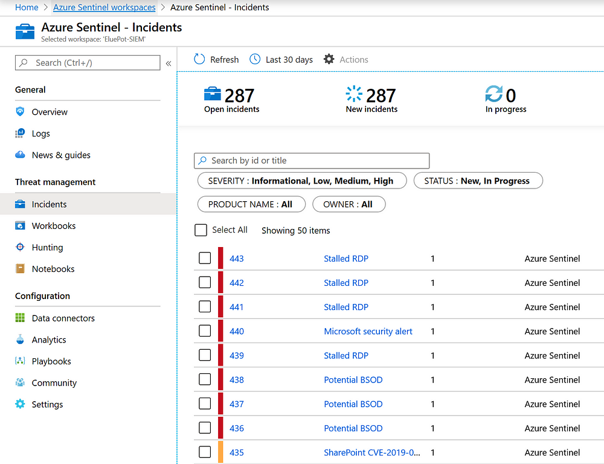Image resolution: width=604 pixels, height=464 pixels.
Task: Click the New incidents spinner icon
Action: click(354, 94)
